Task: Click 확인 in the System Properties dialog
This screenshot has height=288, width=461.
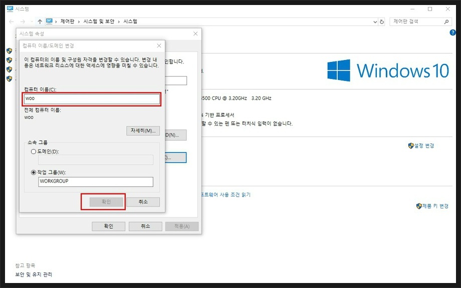Action: point(109,226)
